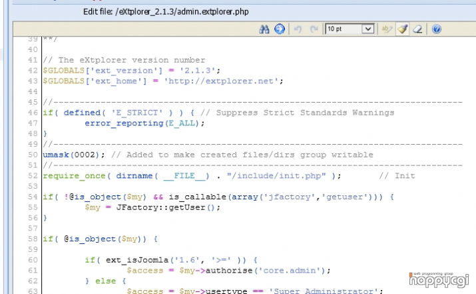
Task: Click comment '// The eXtplorer version number'
Action: [124, 60]
